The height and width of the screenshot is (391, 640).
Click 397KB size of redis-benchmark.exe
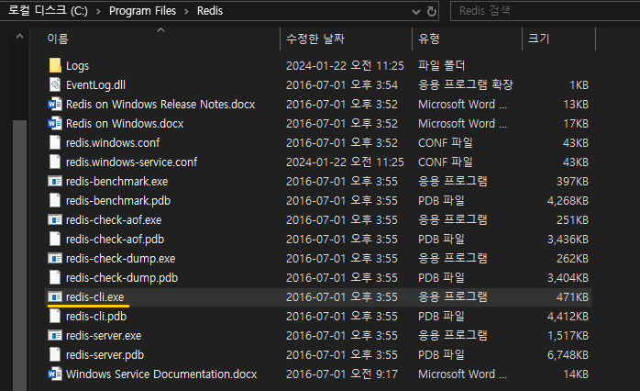click(572, 181)
